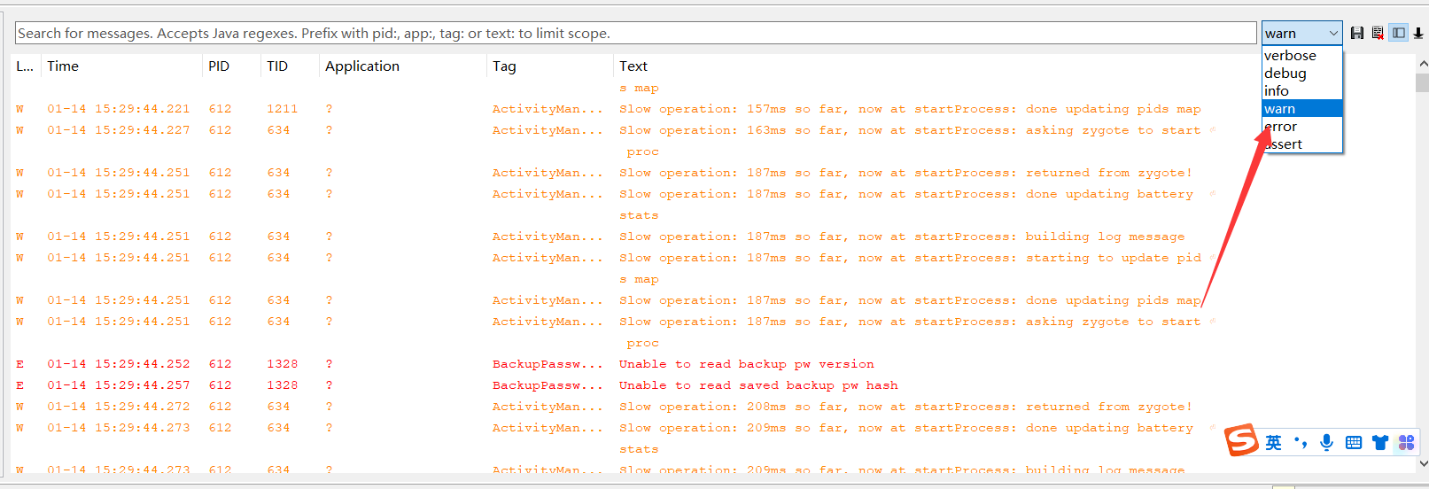Focus the logcat message search field
This screenshot has height=489, width=1429.
tap(635, 33)
